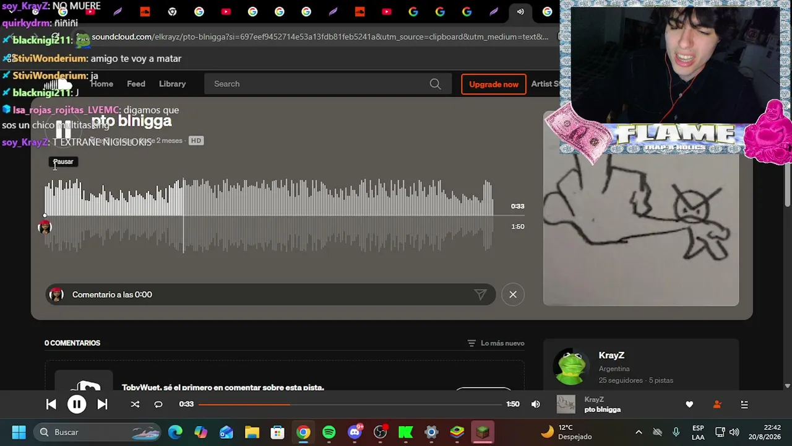
Task: Click the HD quality badge
Action: pos(196,141)
